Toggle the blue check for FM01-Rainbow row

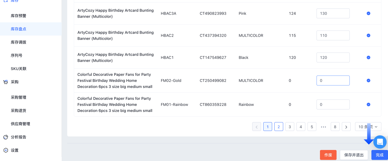368,104
